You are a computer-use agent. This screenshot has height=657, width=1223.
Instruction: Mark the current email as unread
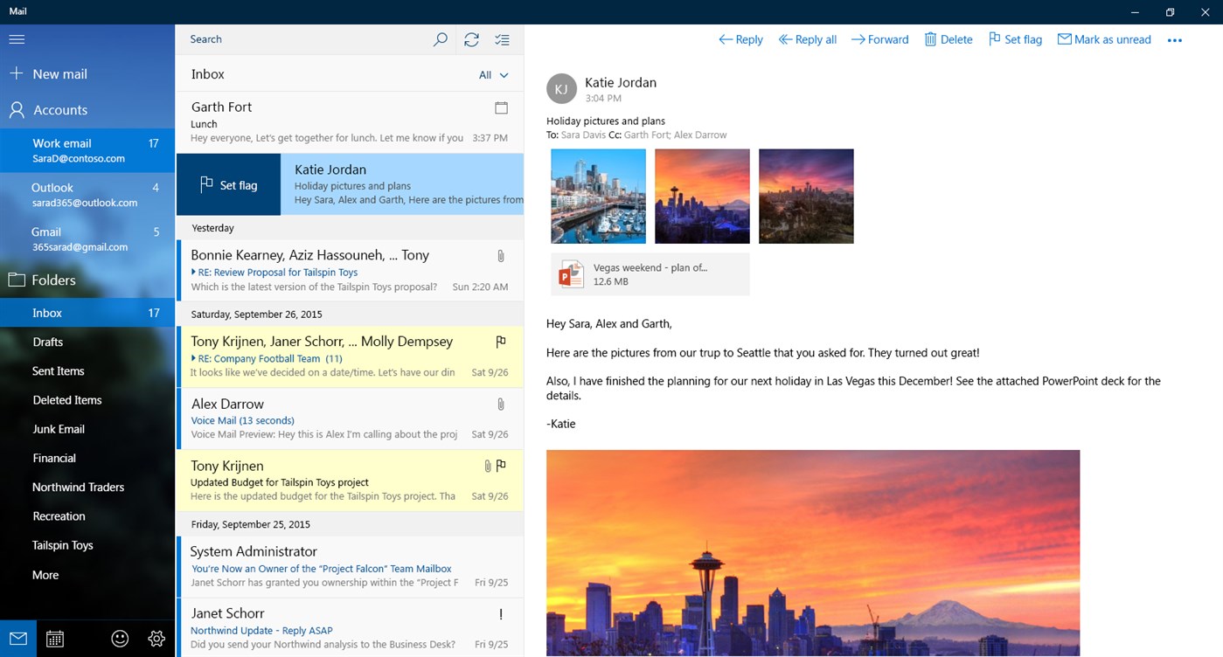click(1103, 39)
